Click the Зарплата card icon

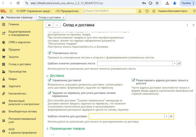(4, 86)
